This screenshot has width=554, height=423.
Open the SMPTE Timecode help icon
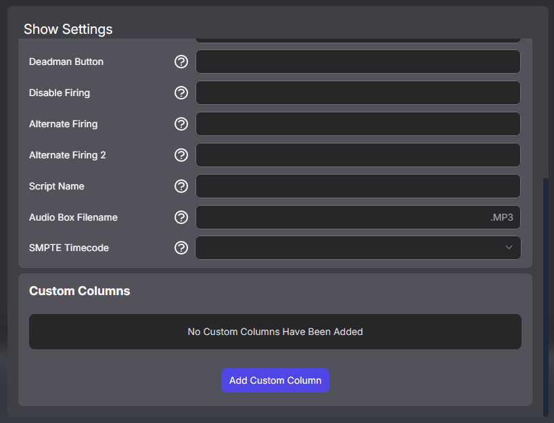click(x=181, y=248)
